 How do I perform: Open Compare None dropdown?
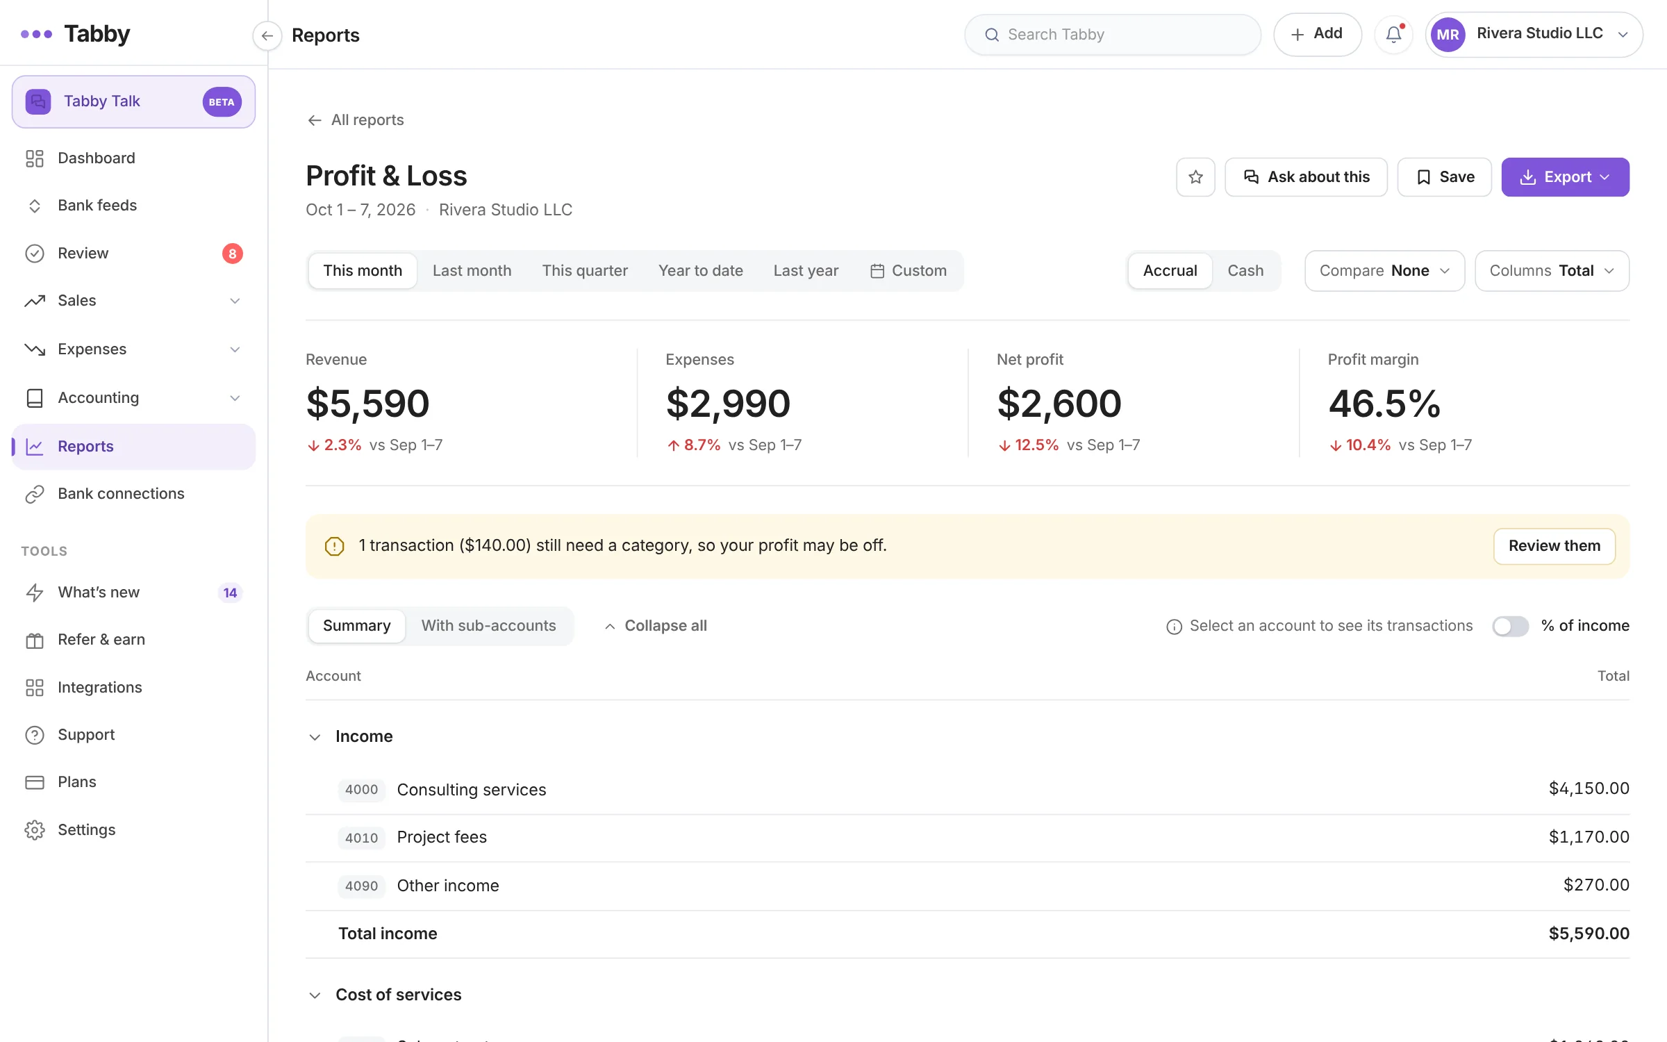[x=1384, y=271]
